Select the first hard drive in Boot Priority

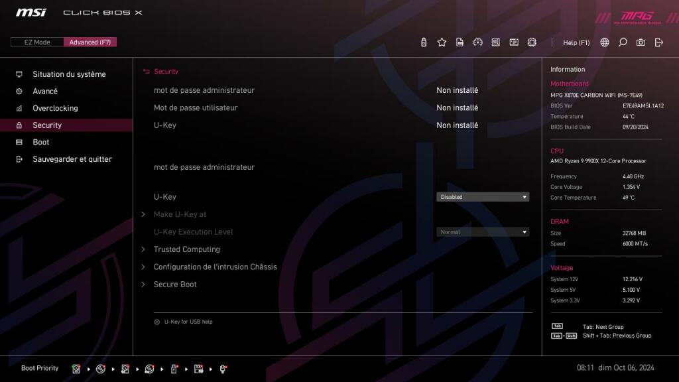point(76,368)
